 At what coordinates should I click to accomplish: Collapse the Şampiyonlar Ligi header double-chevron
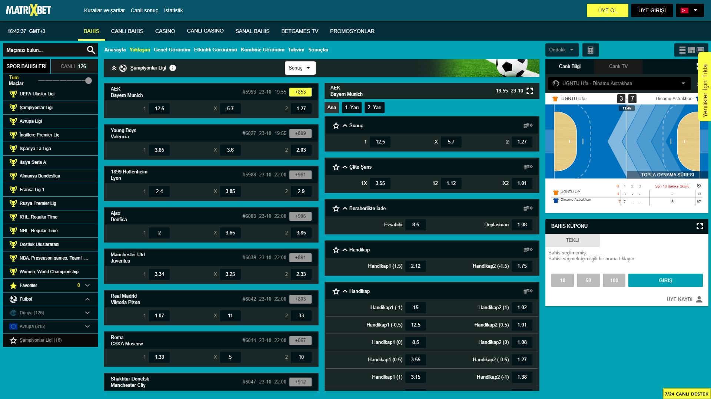click(x=114, y=68)
